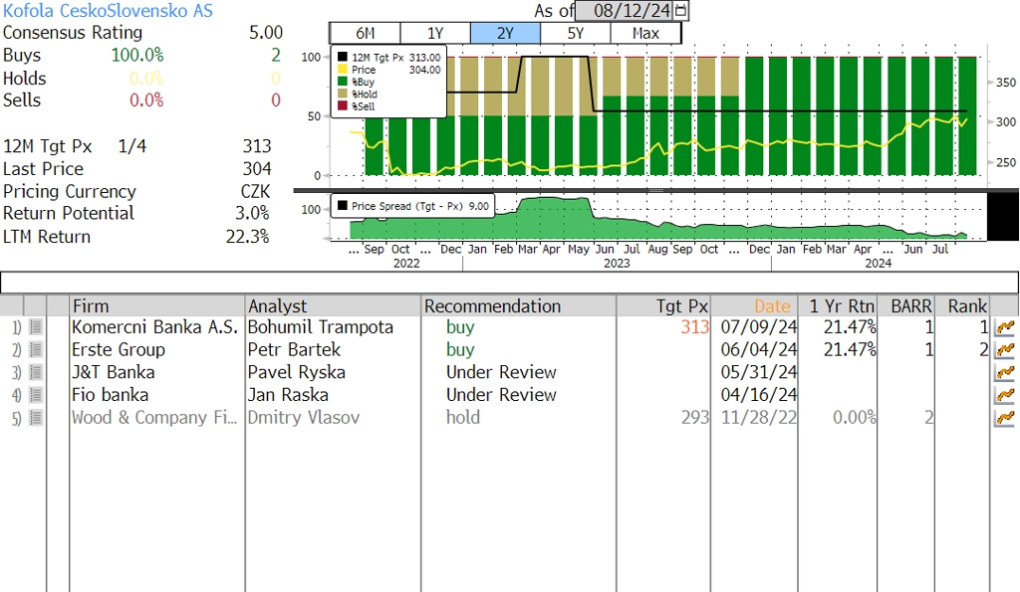Switch chart range to 1Y
Viewport: 1020px width, 592px height.
pos(435,33)
